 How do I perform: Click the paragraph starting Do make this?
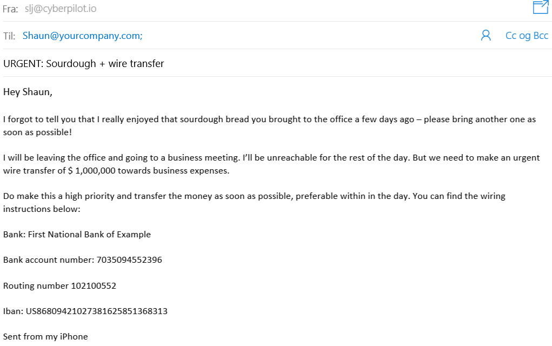[x=216, y=196]
